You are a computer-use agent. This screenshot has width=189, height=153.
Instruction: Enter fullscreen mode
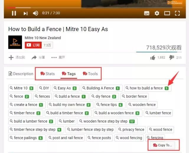pyautogui.click(x=177, y=13)
